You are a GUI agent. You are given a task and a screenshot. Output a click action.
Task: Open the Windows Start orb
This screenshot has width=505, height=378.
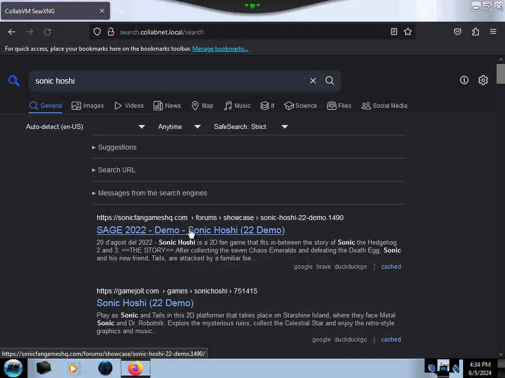tap(13, 368)
